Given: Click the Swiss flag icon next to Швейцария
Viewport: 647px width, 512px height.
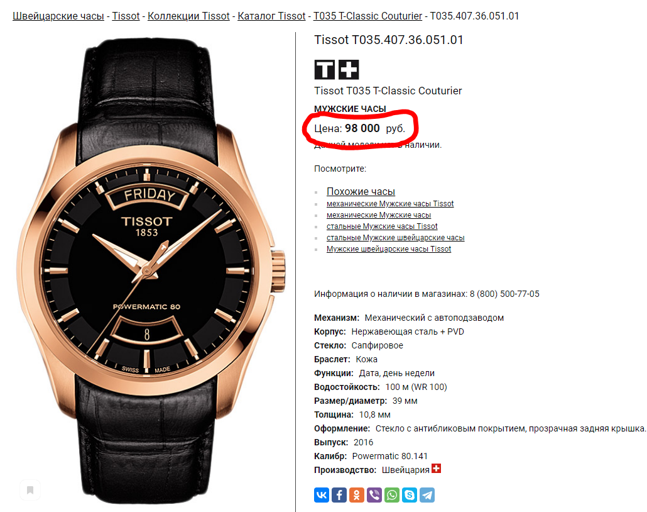Looking at the screenshot, I should click(x=436, y=469).
